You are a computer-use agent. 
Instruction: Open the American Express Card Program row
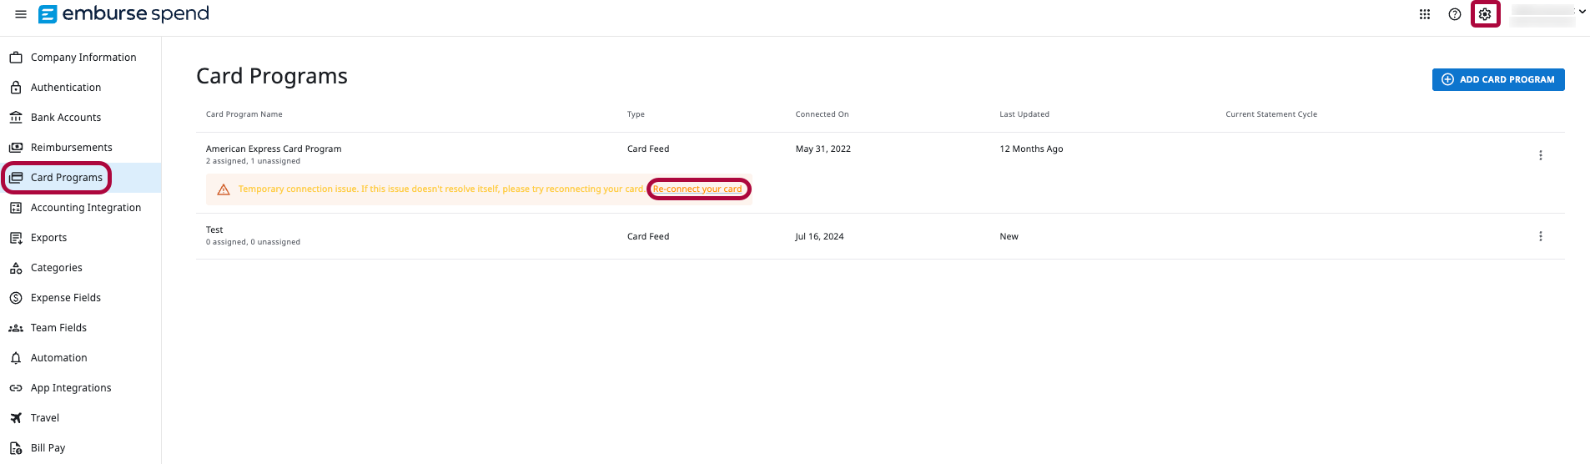pyautogui.click(x=274, y=149)
